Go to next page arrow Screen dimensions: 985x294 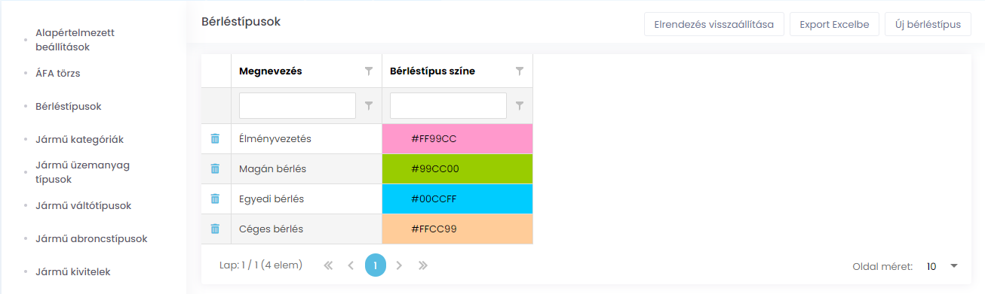tap(400, 265)
